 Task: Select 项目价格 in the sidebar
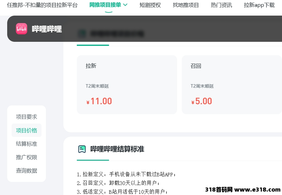pos(27,130)
